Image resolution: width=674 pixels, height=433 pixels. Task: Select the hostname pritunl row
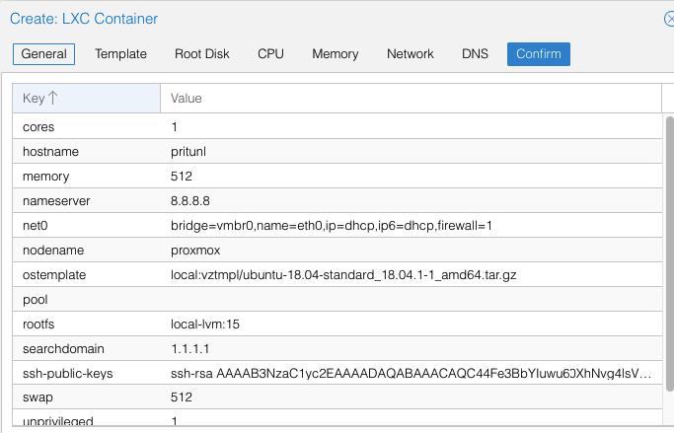(x=337, y=152)
